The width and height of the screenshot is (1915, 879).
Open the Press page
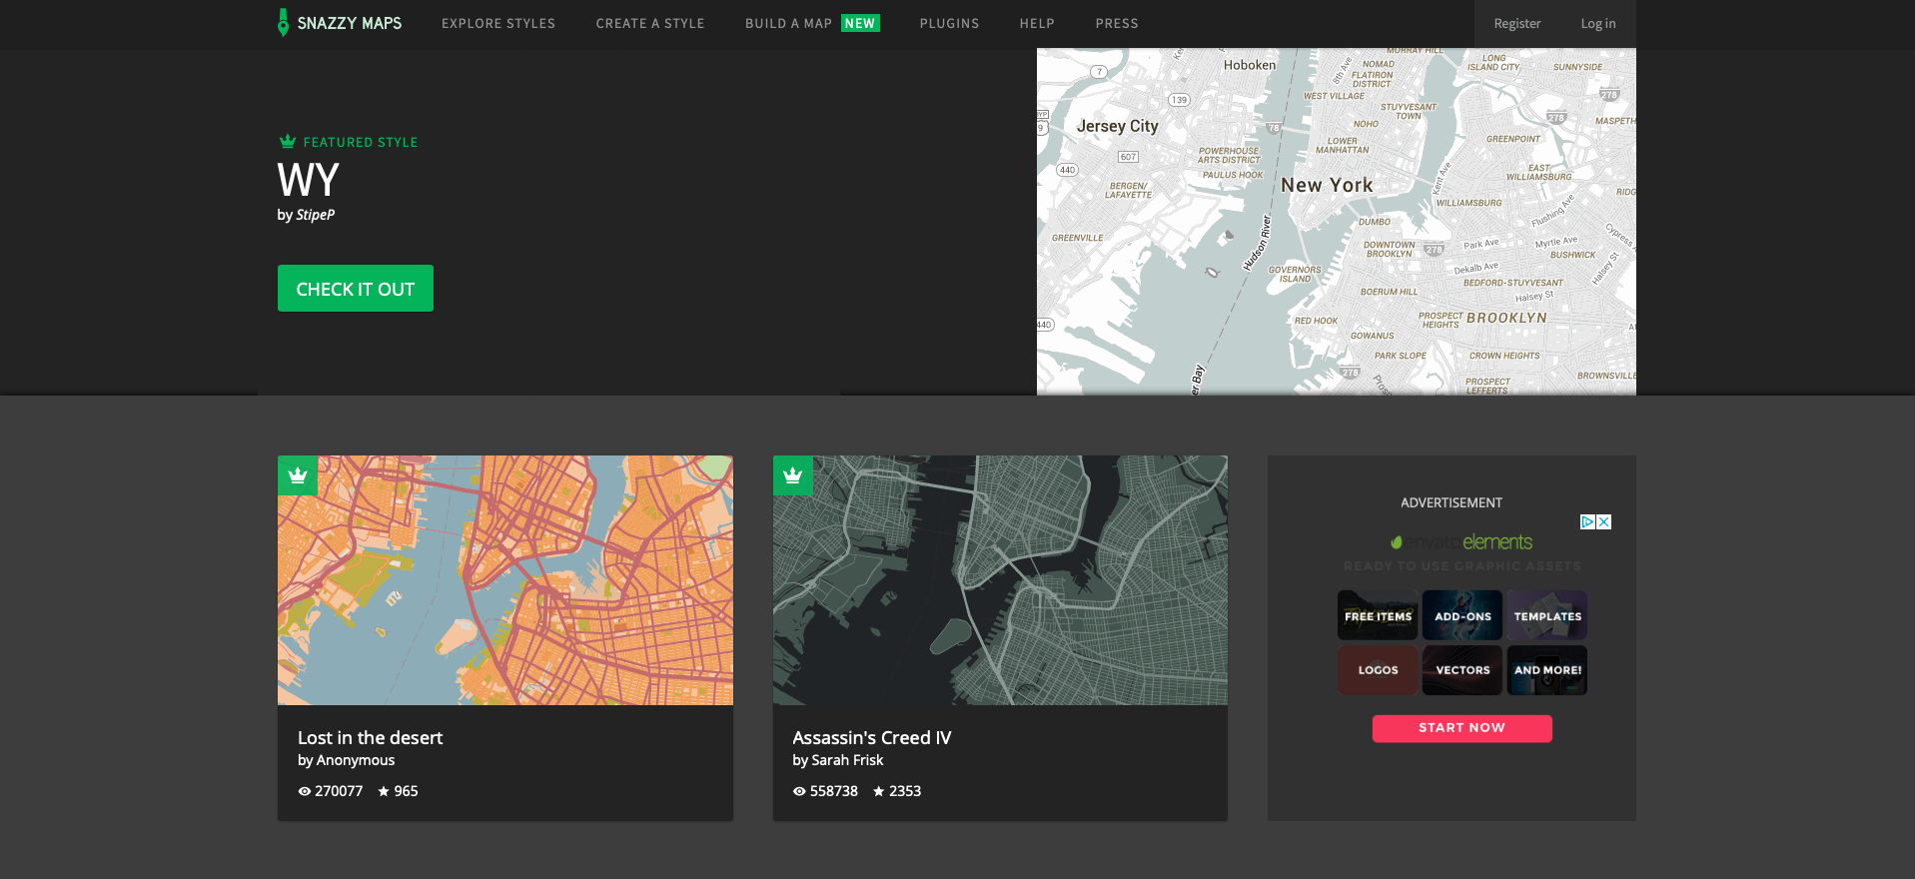1117,23
